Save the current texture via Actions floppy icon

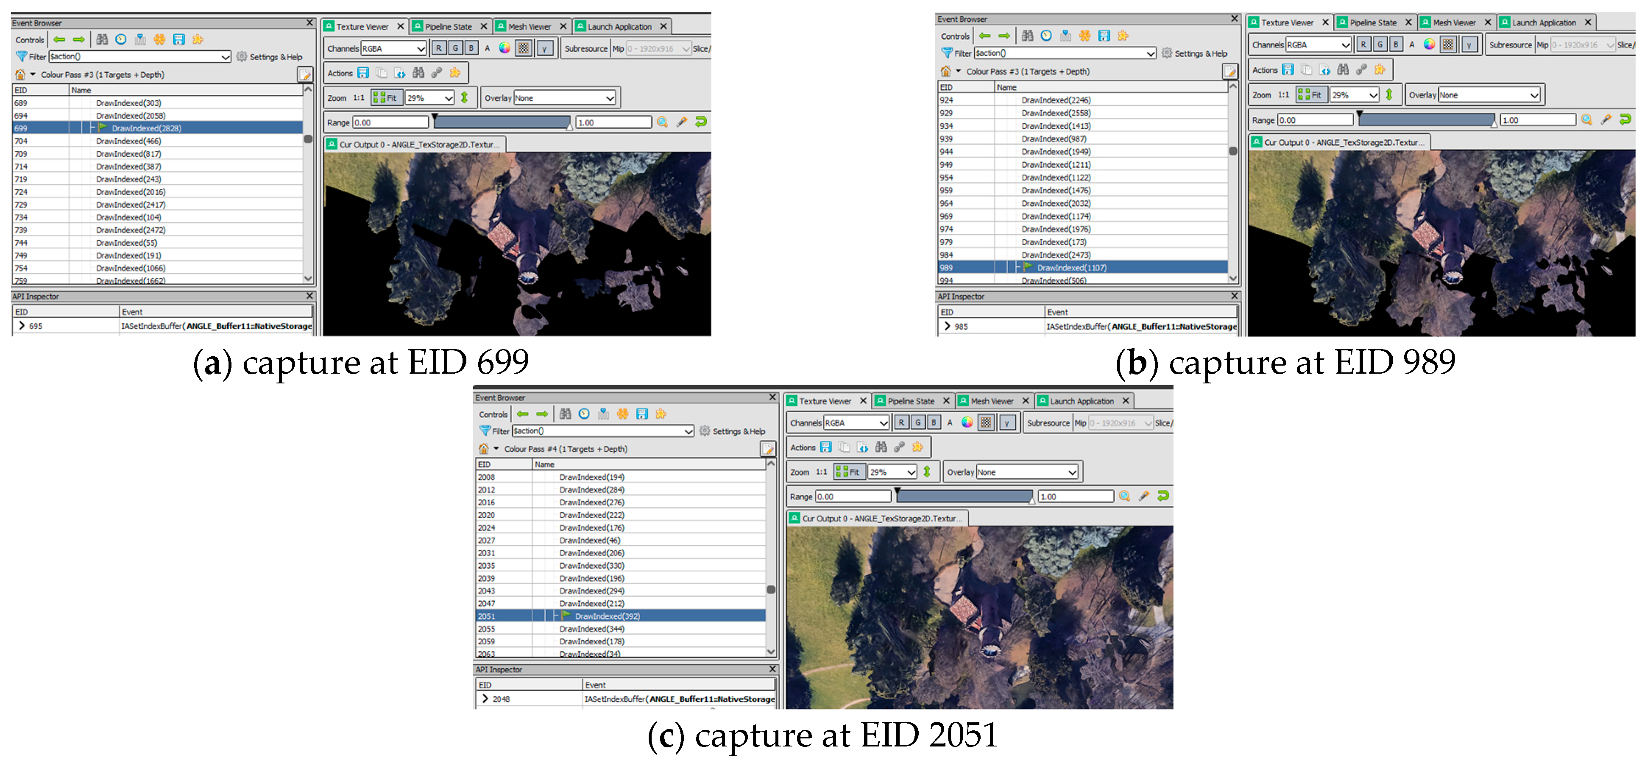[363, 73]
